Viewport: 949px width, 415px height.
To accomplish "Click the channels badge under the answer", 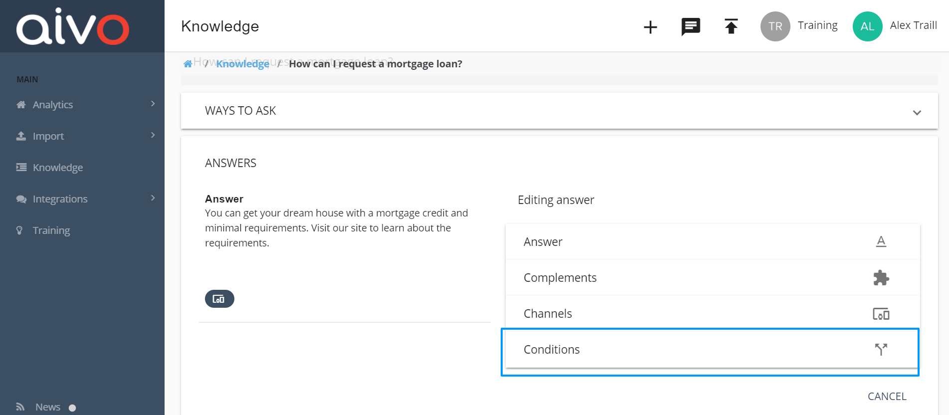I will pyautogui.click(x=219, y=299).
